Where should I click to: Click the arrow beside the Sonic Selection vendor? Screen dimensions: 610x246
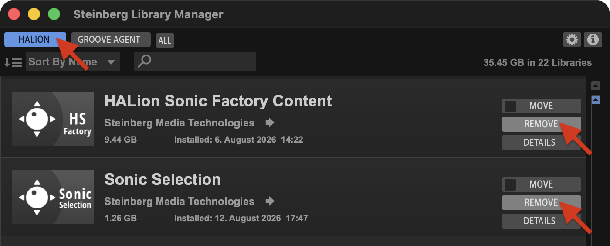pyautogui.click(x=270, y=201)
